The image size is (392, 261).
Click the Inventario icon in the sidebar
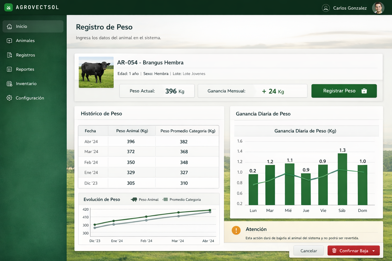[x=9, y=84]
